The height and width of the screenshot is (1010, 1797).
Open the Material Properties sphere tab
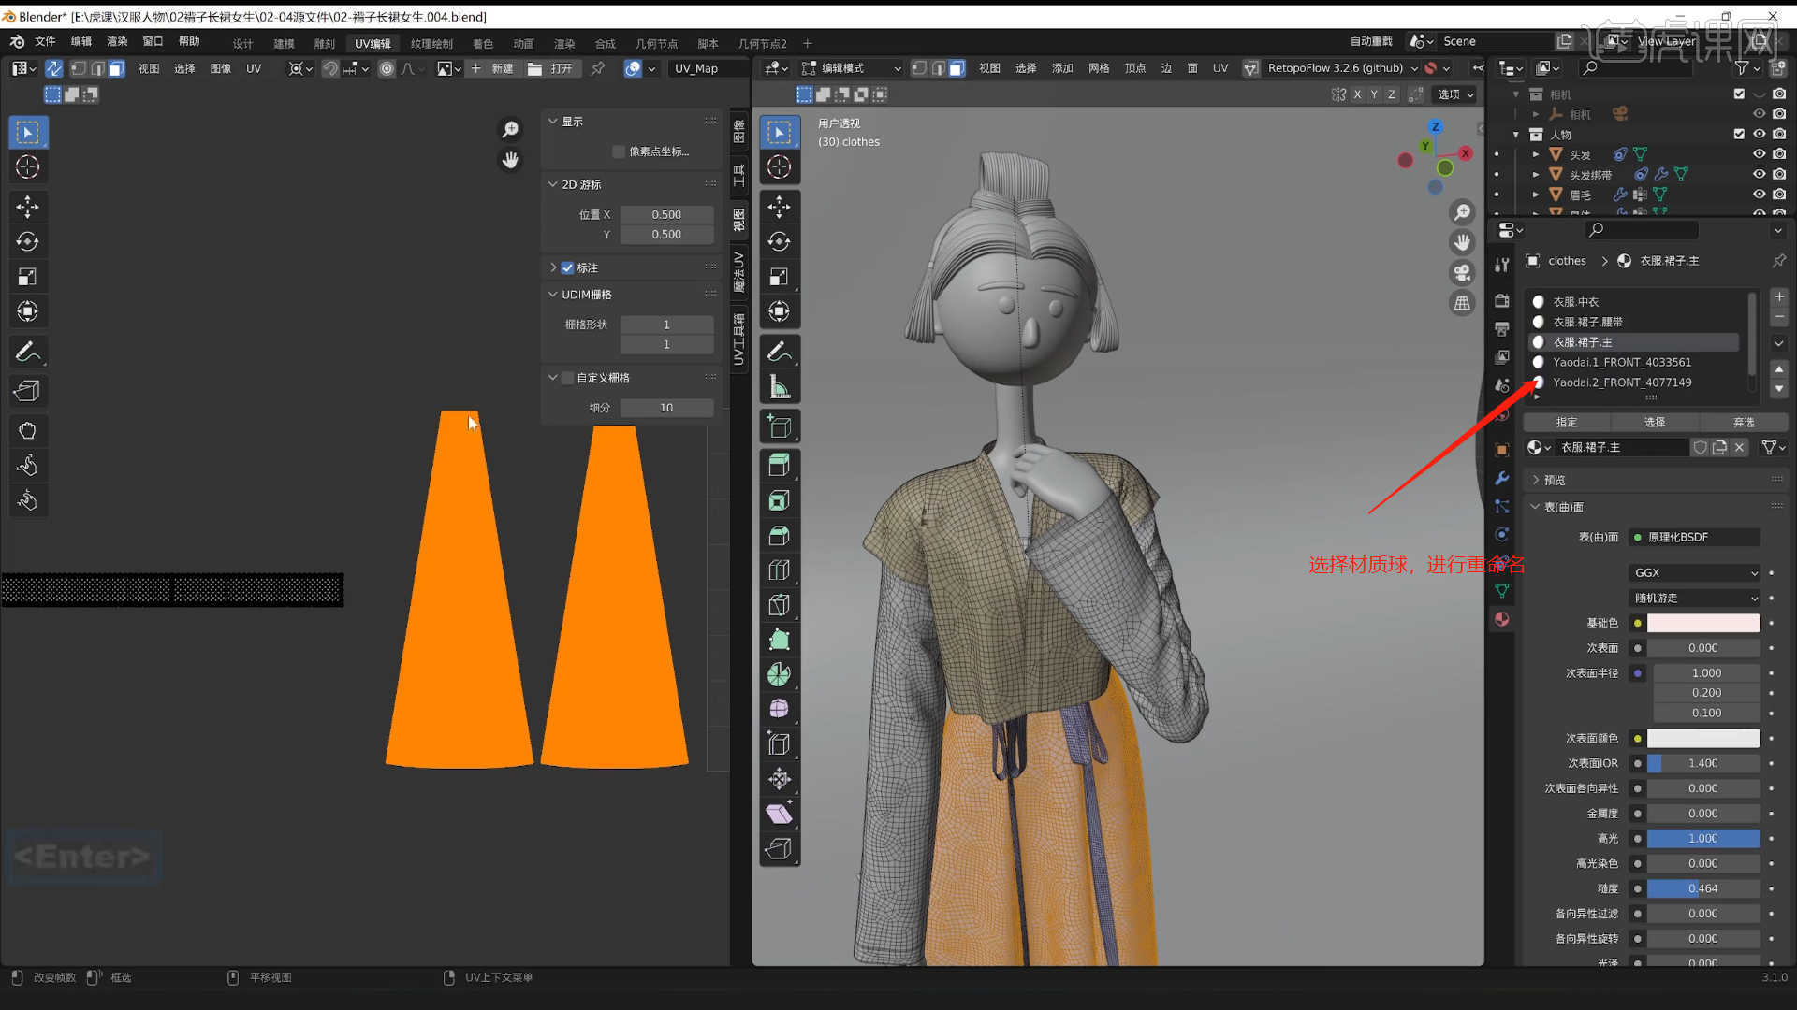coord(1501,619)
